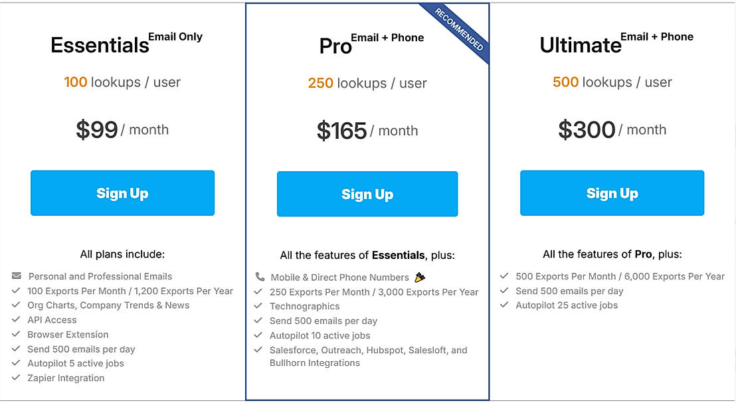This screenshot has width=736, height=403.
Task: Choose Sign Up for the Ultimate plan
Action: (x=612, y=193)
